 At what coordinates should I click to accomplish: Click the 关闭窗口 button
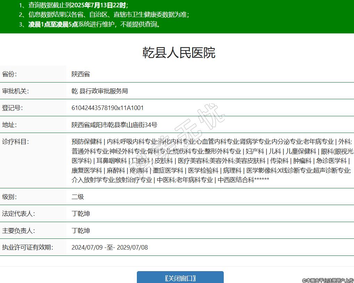(x=180, y=278)
